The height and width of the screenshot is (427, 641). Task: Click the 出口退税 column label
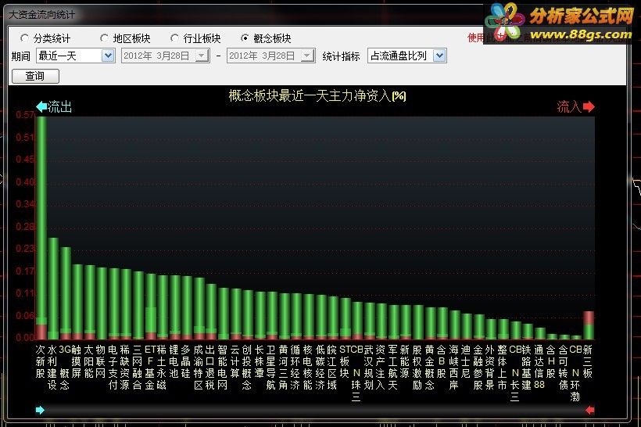click(x=210, y=368)
